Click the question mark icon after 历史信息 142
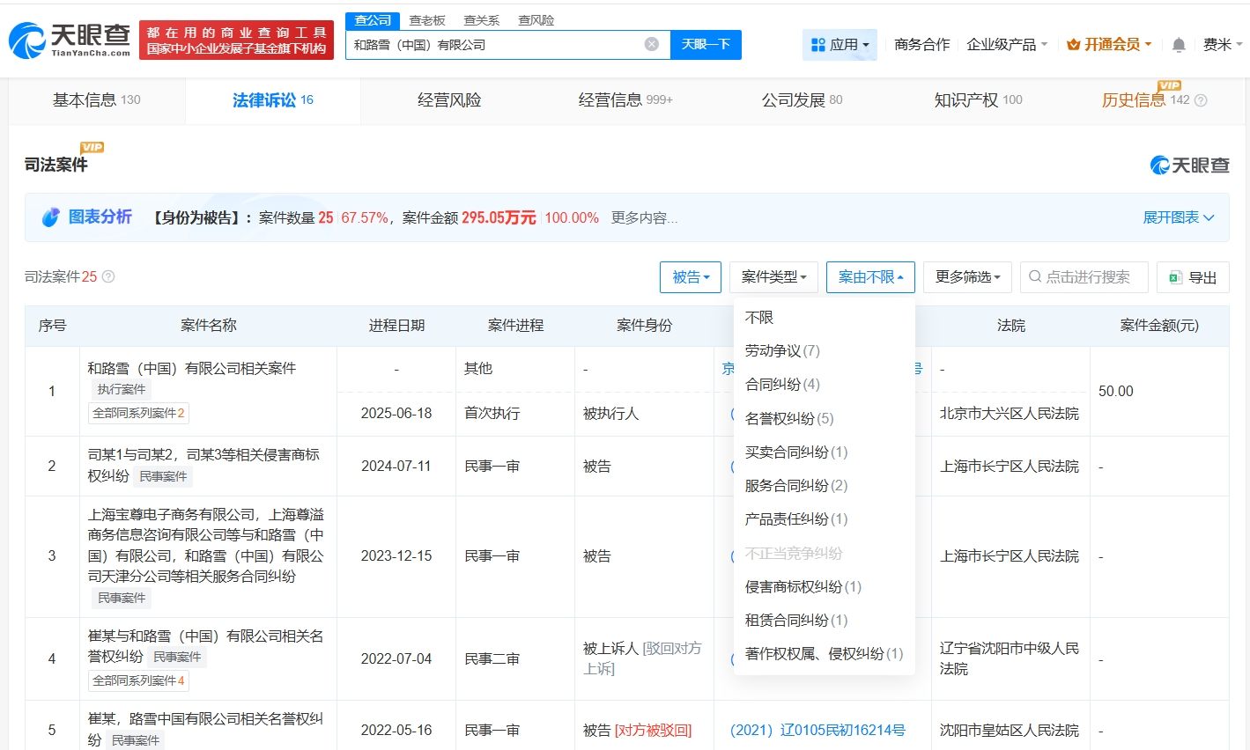This screenshot has height=750, width=1250. (x=1201, y=100)
